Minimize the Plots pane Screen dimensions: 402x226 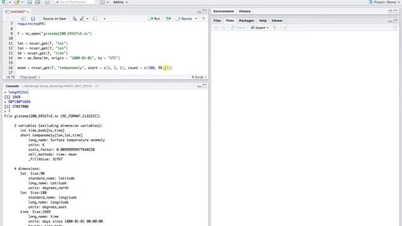390,21
